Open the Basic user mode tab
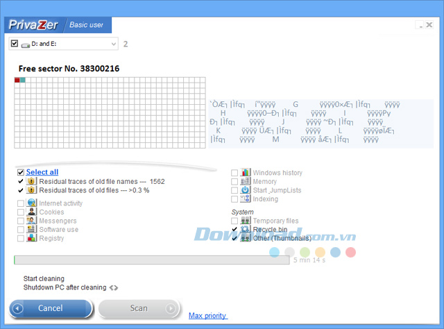444x329 pixels. pos(86,25)
